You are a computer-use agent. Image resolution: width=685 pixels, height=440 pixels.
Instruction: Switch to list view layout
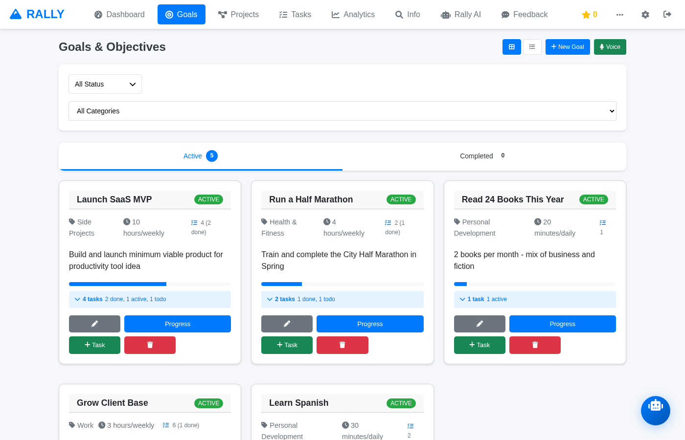pyautogui.click(x=532, y=47)
